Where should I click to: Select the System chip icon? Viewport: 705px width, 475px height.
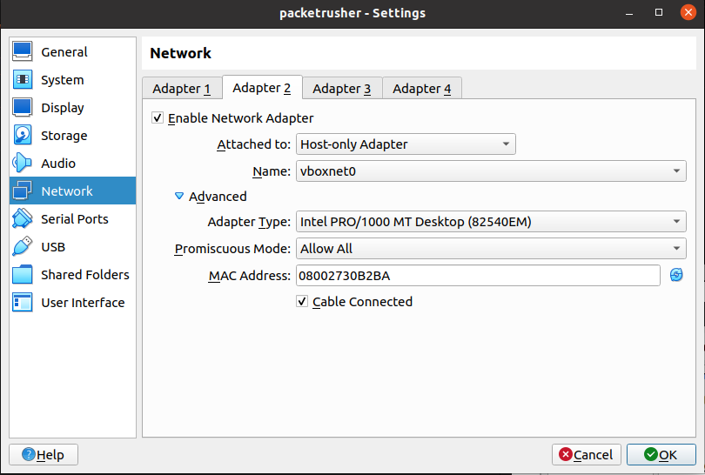(x=23, y=80)
